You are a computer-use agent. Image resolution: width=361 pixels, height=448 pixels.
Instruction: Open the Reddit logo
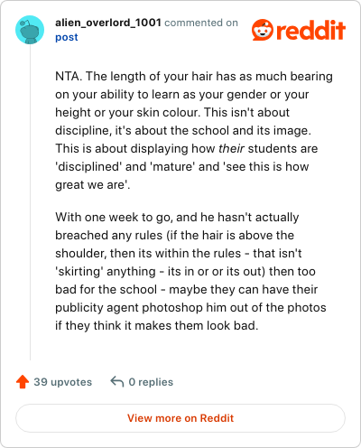click(x=299, y=30)
